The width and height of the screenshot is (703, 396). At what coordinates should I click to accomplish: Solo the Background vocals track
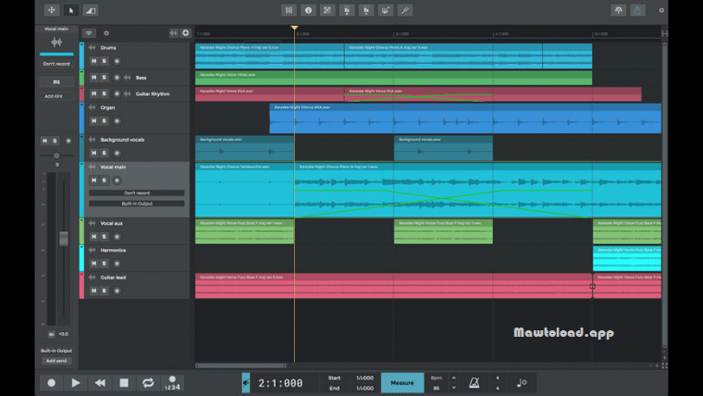[x=104, y=153]
